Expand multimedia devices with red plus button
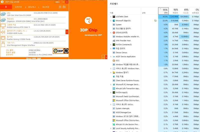The height and width of the screenshot is (132, 200). tap(67, 32)
